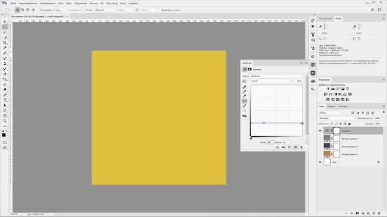Select the Clone Stamp tool
387x217 pixels.
[5, 63]
